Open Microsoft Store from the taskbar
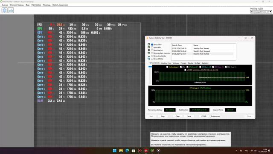 click(x=134, y=151)
